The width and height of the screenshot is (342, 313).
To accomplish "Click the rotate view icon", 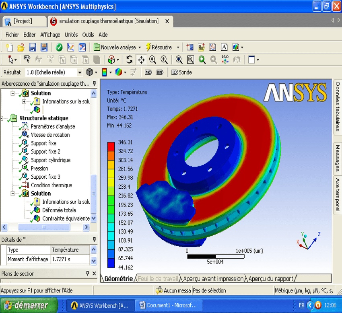I will tap(130, 60).
